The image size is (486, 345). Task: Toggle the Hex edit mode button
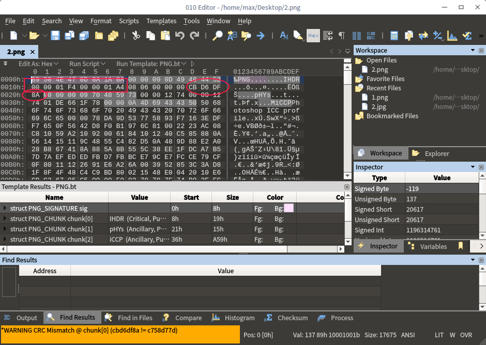coord(313,36)
